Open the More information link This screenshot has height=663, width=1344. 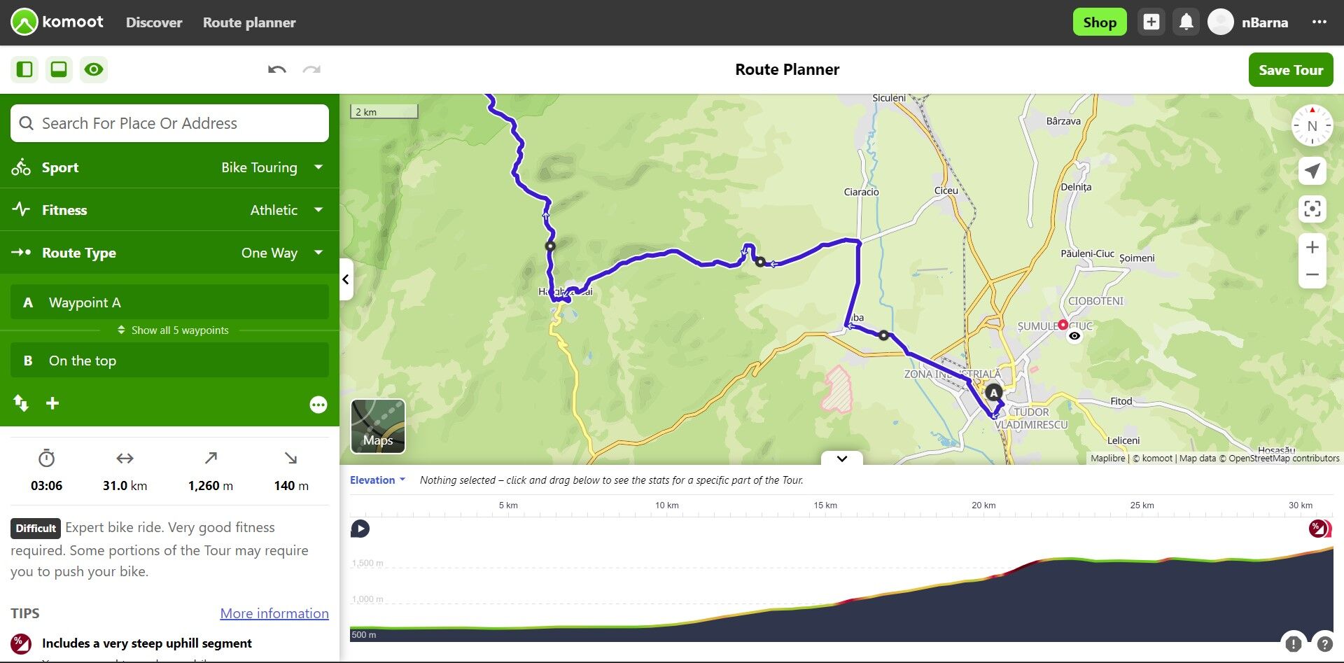[x=274, y=613]
